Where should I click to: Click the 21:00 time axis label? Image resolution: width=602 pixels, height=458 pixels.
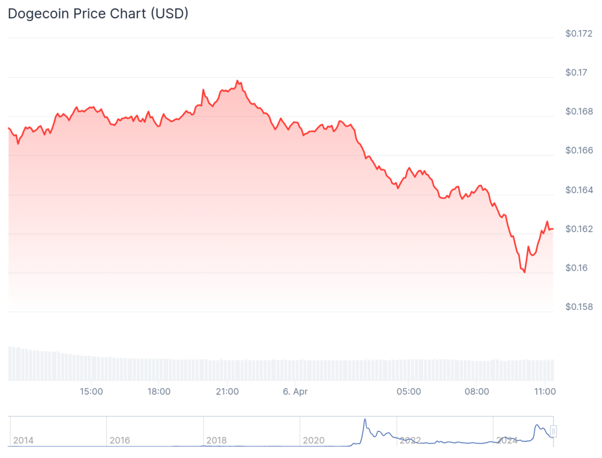227,391
